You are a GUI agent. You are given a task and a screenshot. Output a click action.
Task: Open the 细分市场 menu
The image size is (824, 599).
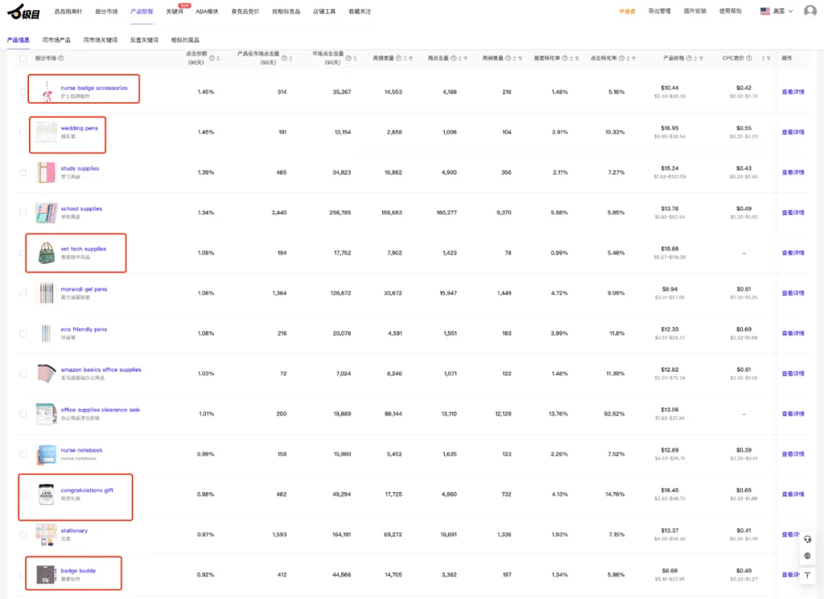click(107, 11)
